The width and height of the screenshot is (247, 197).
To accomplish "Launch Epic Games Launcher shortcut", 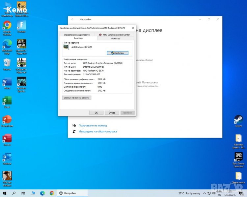I will tap(238, 156).
